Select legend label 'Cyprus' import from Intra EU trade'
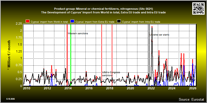The height and width of the screenshot is (103, 207). click(x=141, y=22)
